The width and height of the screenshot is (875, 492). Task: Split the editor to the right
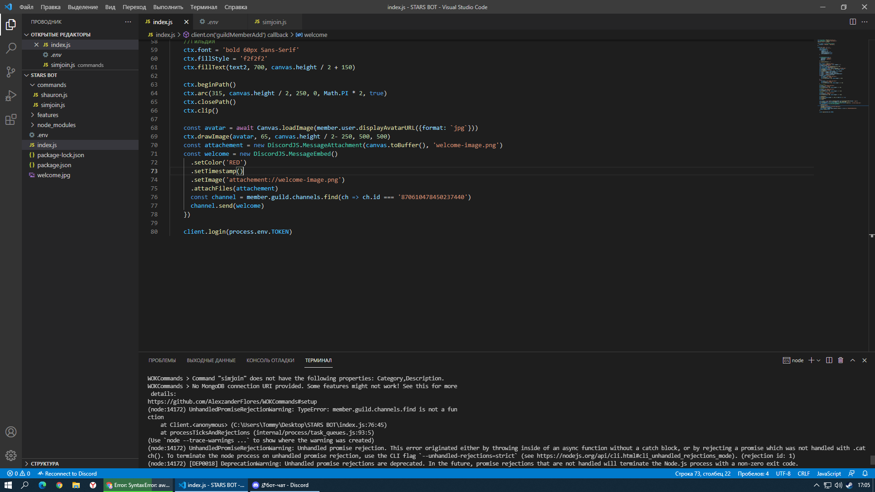(852, 22)
